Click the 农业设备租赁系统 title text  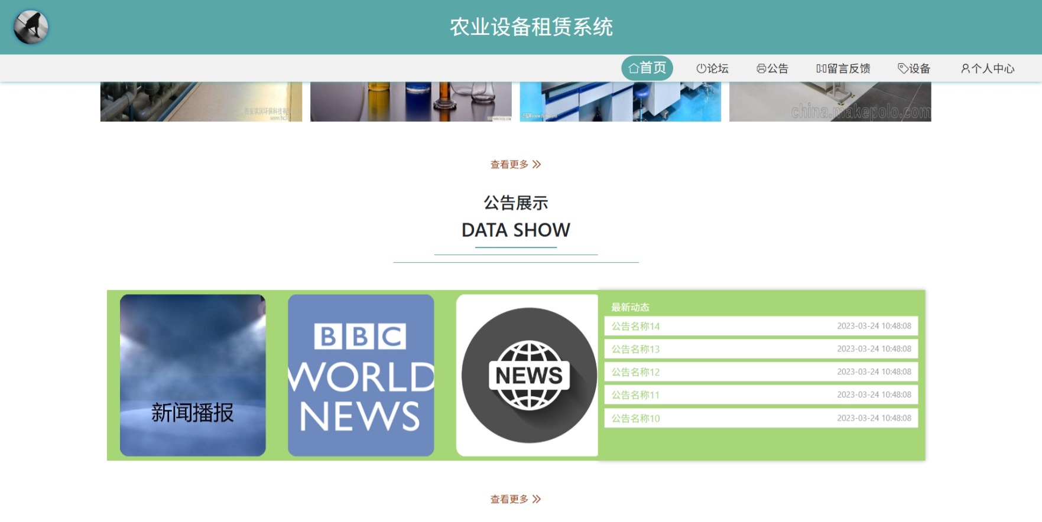pos(531,27)
